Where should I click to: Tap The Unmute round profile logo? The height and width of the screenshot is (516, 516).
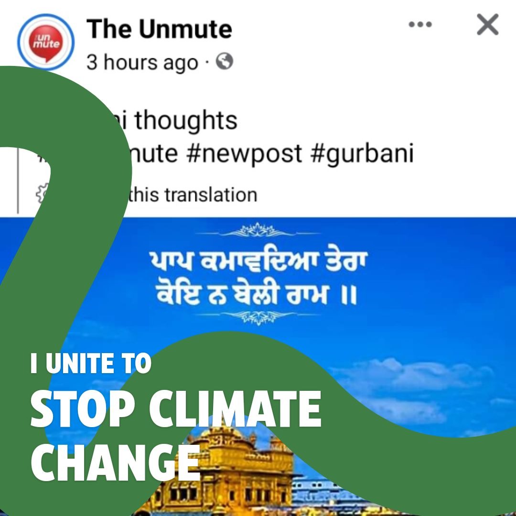[46, 42]
